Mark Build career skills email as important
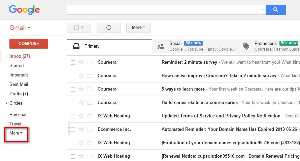Screen dimensions: 300x161 90,103
